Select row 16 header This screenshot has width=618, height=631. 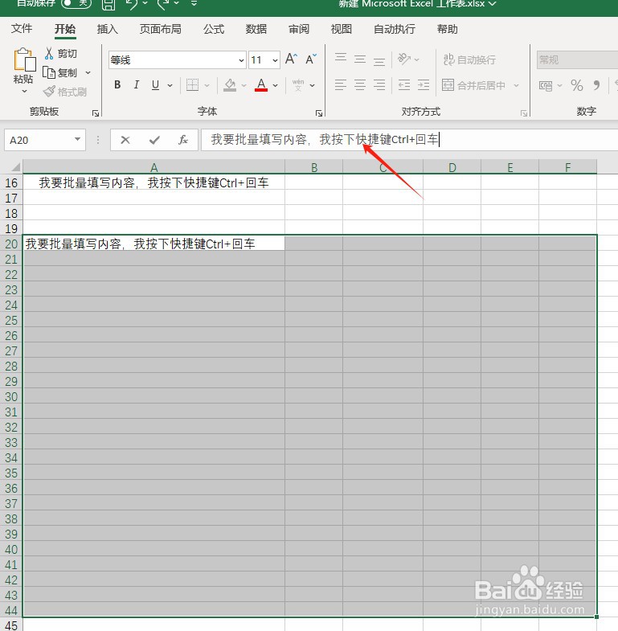click(11, 182)
